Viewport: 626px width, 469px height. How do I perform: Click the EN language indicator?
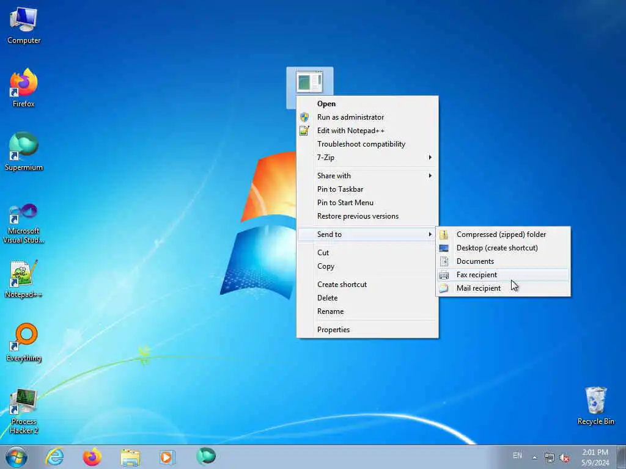click(x=517, y=456)
